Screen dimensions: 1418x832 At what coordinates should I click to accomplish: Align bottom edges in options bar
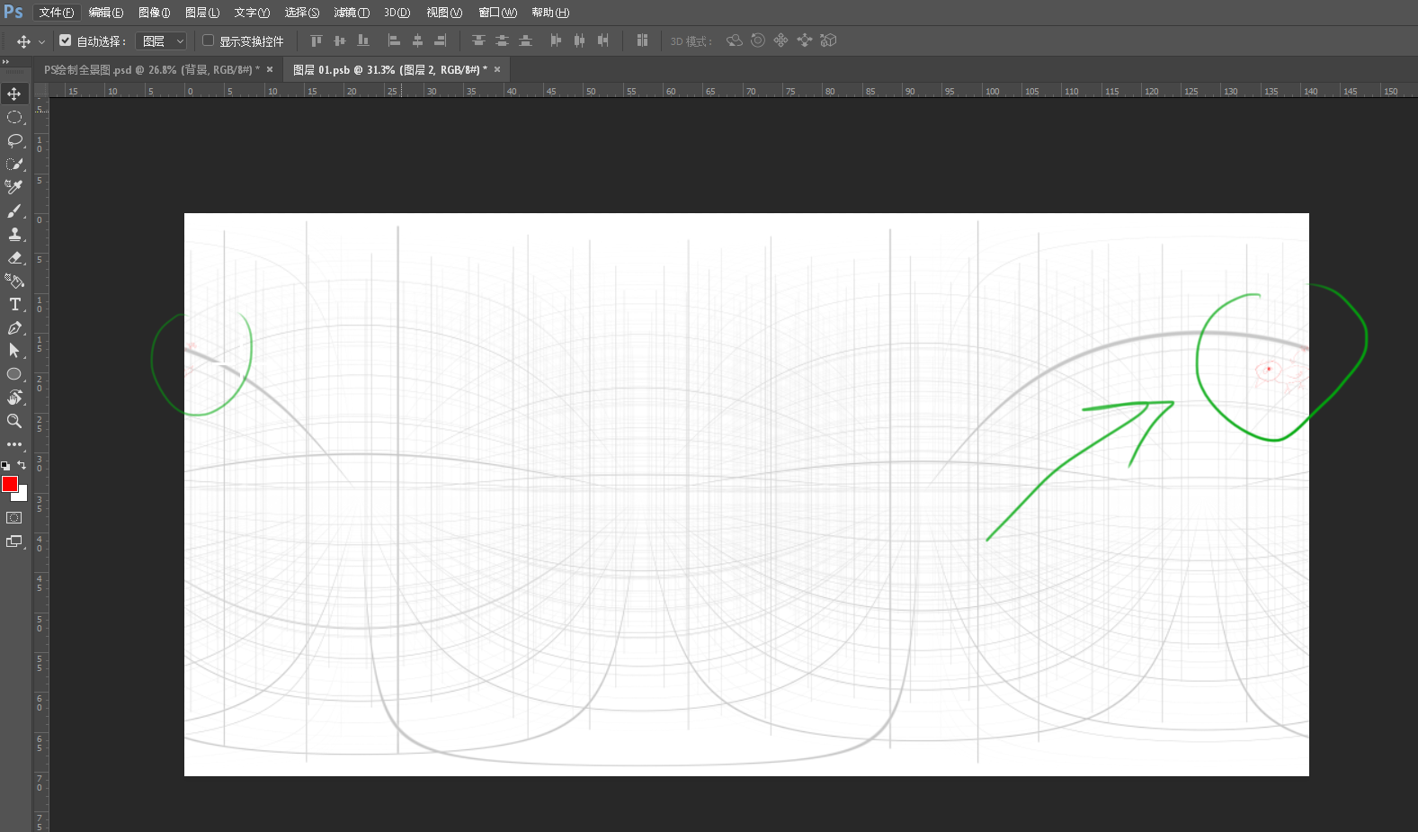[x=362, y=40]
